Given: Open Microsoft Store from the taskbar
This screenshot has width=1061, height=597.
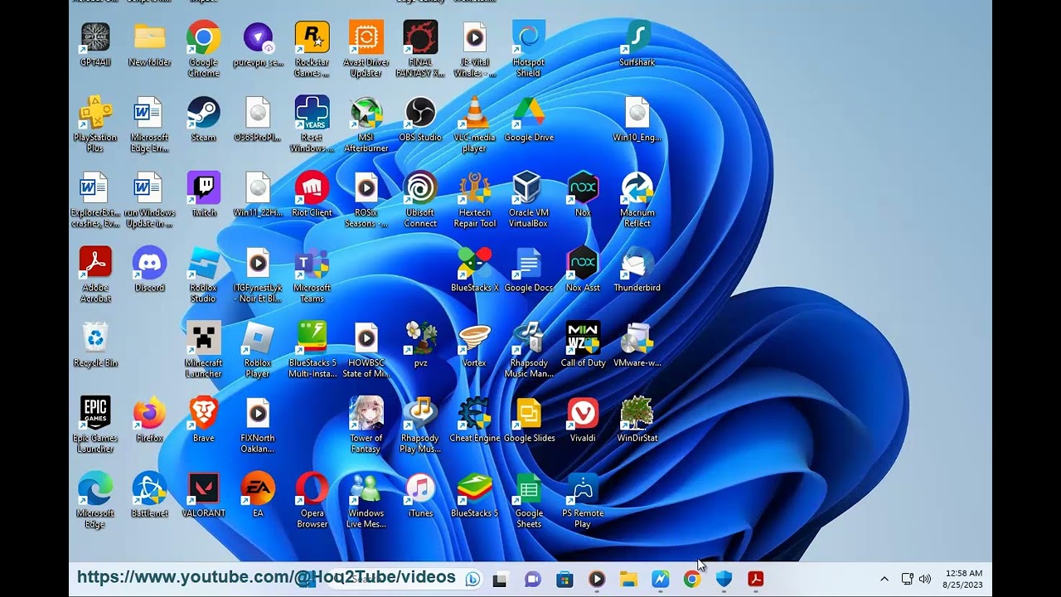Looking at the screenshot, I should click(564, 580).
